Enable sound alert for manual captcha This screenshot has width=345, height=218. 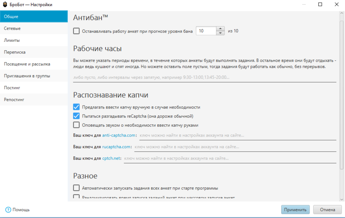point(76,125)
